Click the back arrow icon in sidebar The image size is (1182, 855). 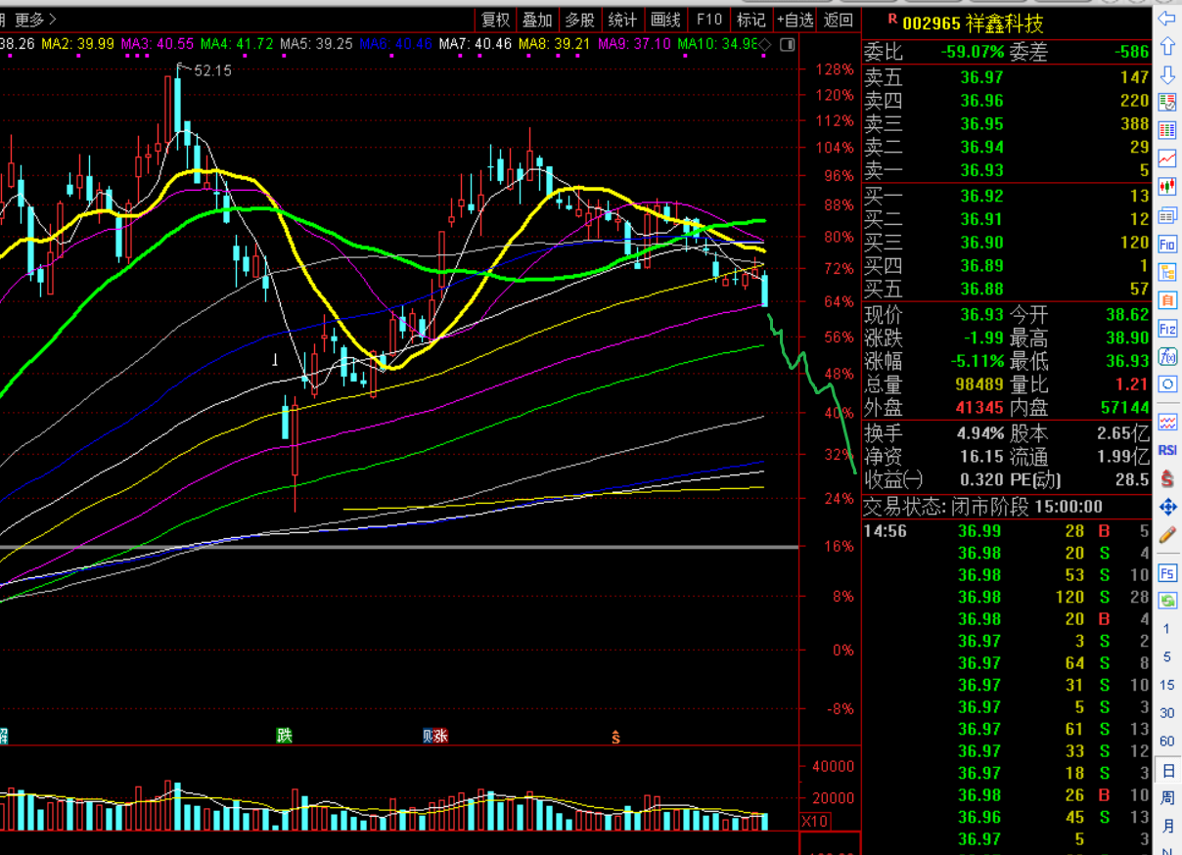pos(1166,18)
